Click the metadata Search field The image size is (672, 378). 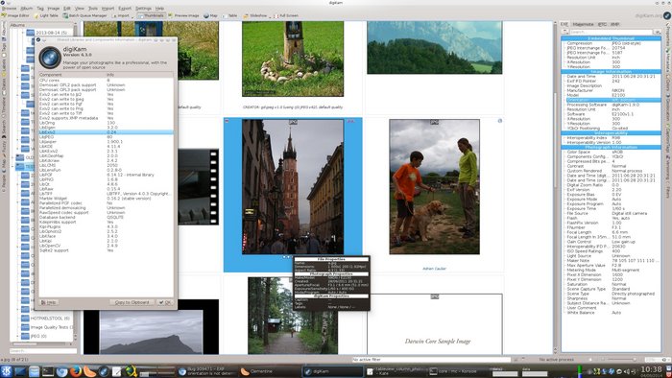pos(611,32)
